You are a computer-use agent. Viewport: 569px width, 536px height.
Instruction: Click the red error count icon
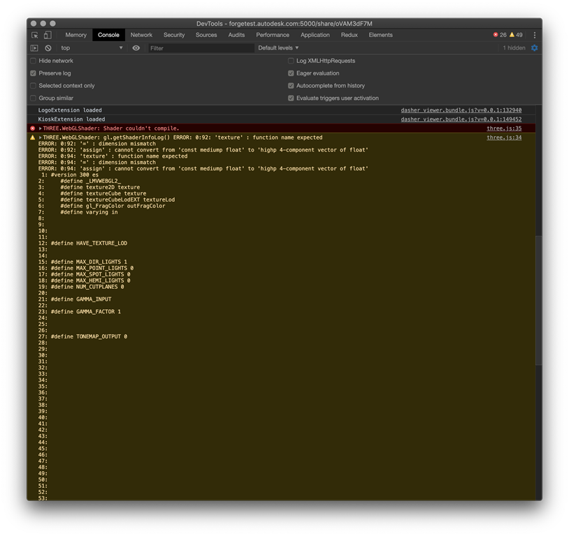pos(496,35)
